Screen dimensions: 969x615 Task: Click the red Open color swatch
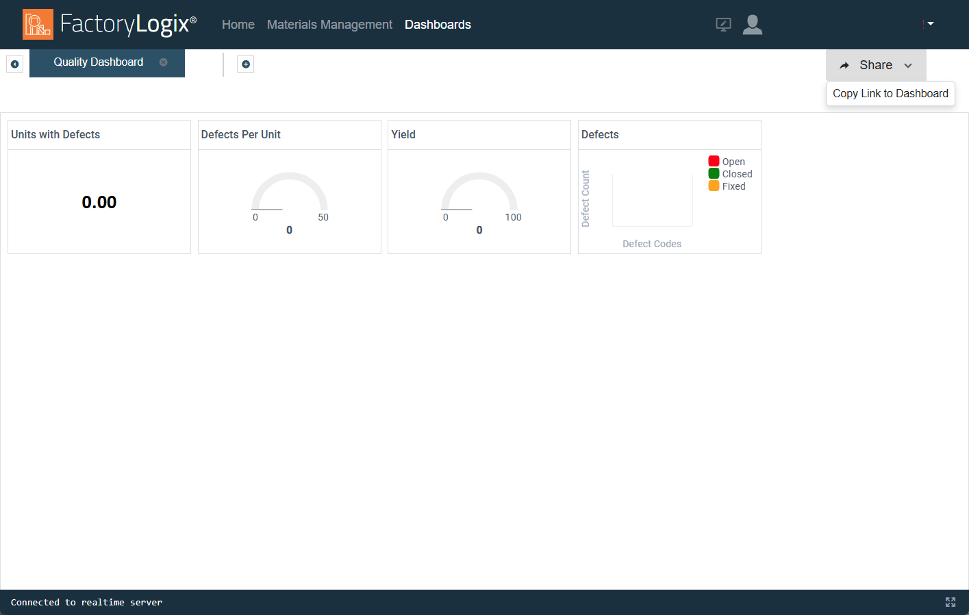click(714, 160)
